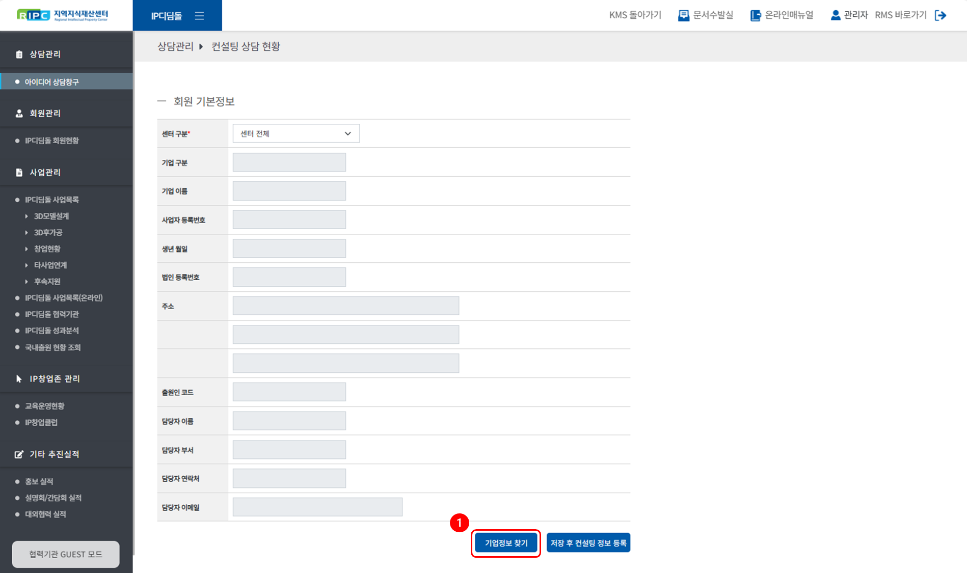Select 아이디어 상담창구 in the sidebar

coord(51,81)
